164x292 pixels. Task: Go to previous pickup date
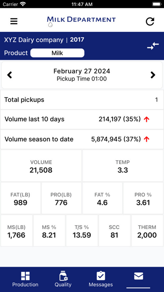click(x=10, y=75)
